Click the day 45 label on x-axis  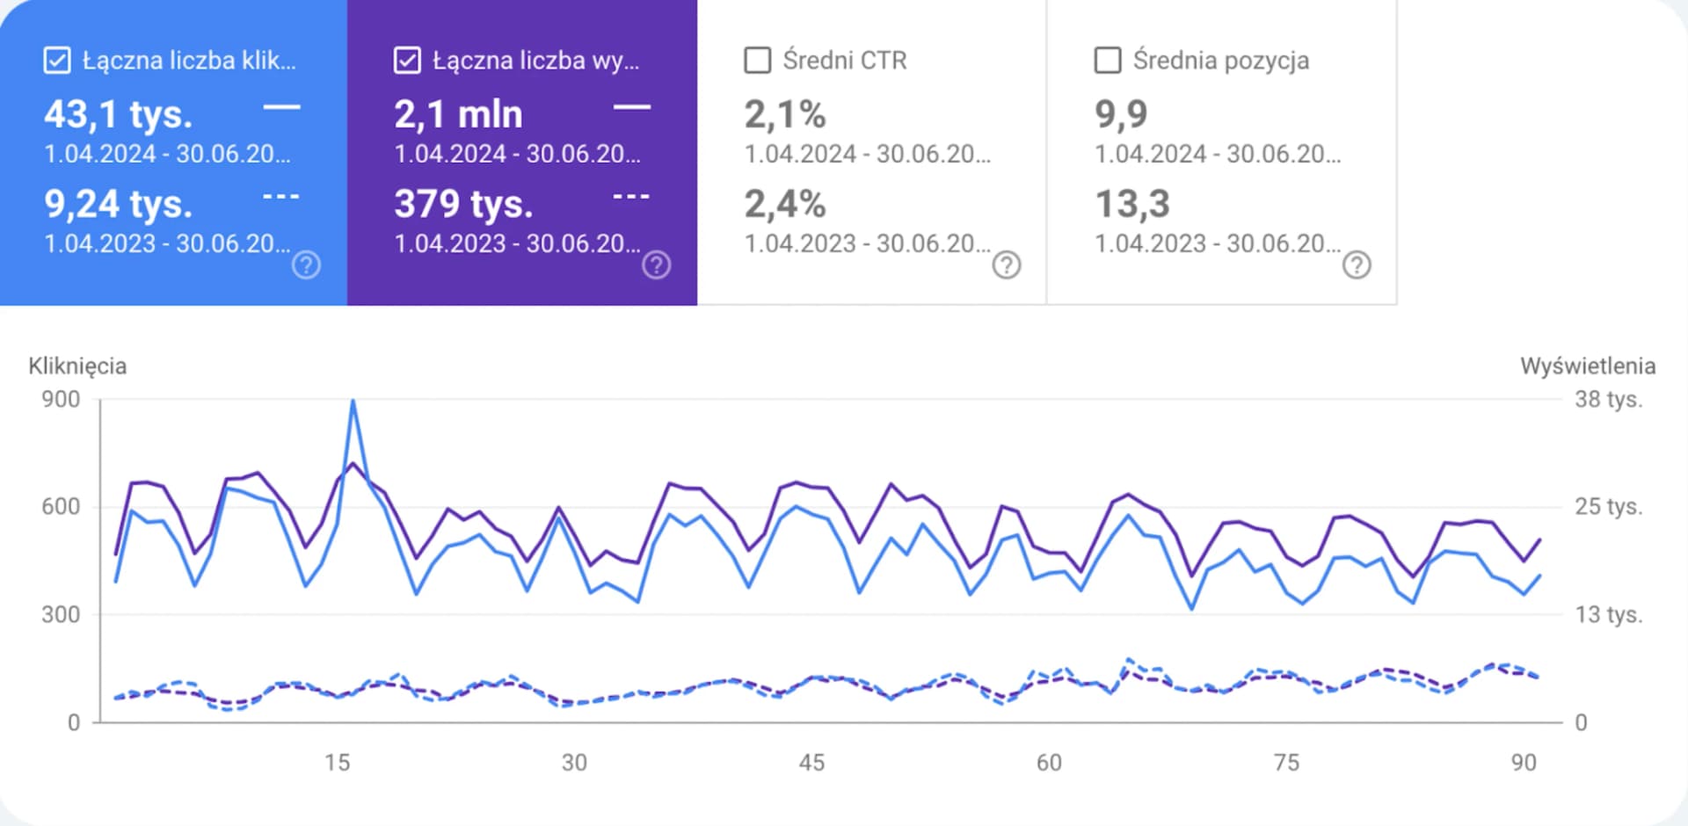tap(811, 762)
